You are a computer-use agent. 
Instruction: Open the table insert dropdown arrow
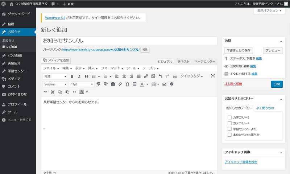click(158, 84)
